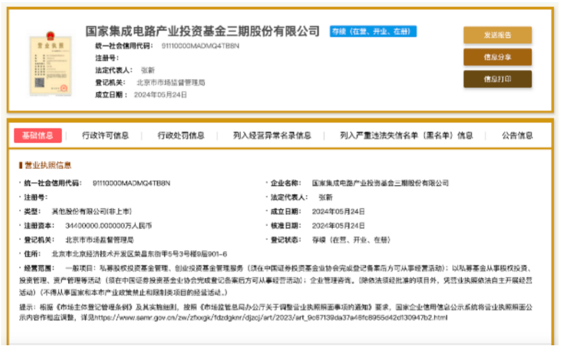Click the 营业执照信息 section heading
The height and width of the screenshot is (356, 565).
pos(48,165)
